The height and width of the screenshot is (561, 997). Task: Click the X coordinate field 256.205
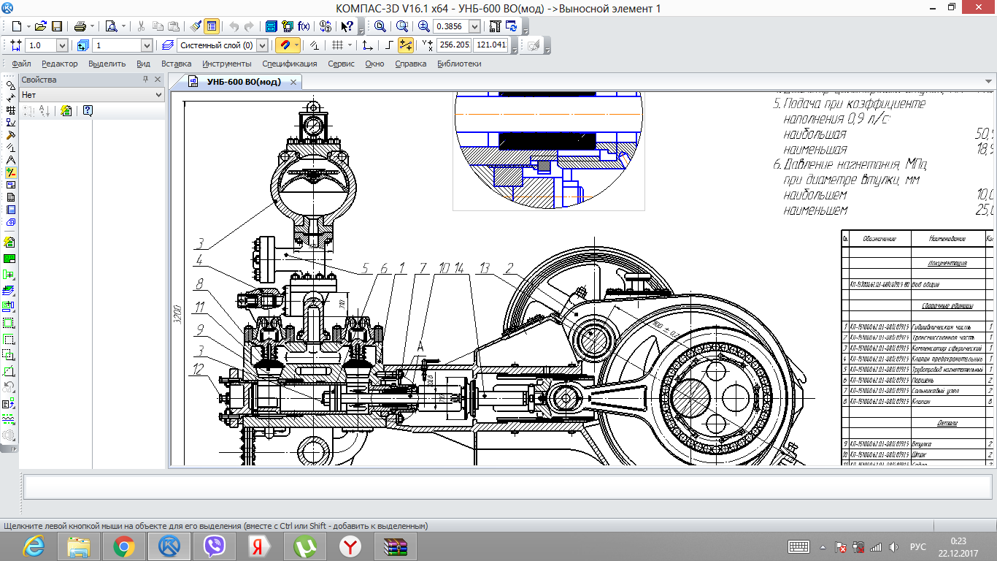click(x=455, y=45)
